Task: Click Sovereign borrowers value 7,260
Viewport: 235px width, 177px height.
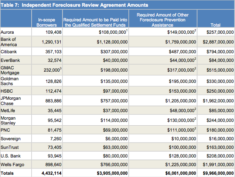Action: pyautogui.click(x=56, y=139)
